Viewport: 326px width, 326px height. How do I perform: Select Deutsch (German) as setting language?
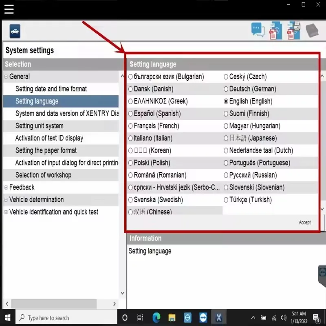[x=227, y=89]
